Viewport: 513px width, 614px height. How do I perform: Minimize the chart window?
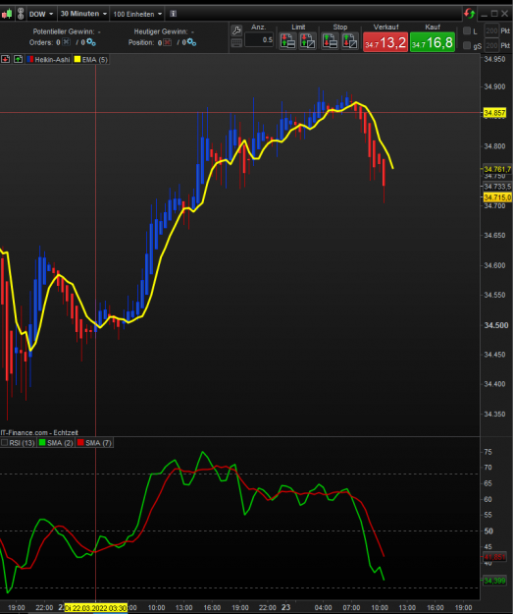pos(485,15)
